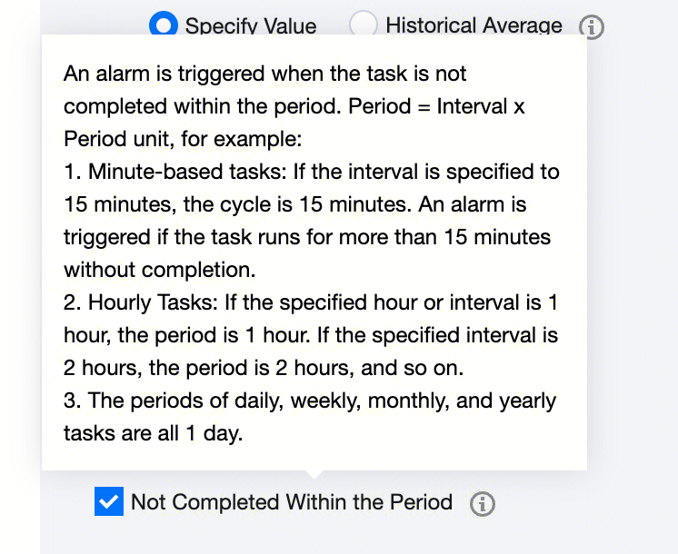Click info icon next to Not Completed Within the Period

[482, 503]
